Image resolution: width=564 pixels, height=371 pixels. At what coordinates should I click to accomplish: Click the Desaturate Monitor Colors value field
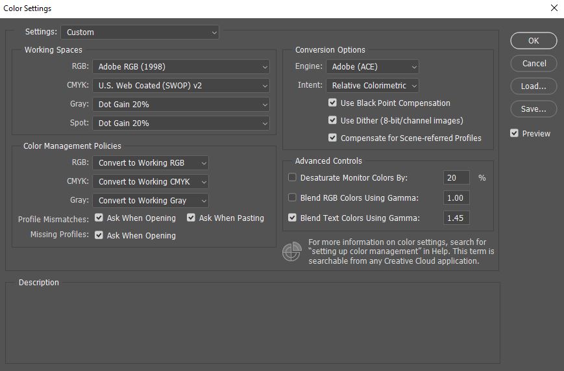(x=456, y=177)
